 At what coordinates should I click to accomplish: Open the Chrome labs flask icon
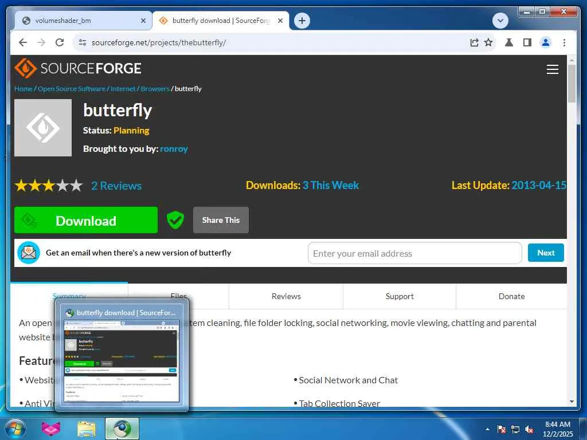click(509, 42)
